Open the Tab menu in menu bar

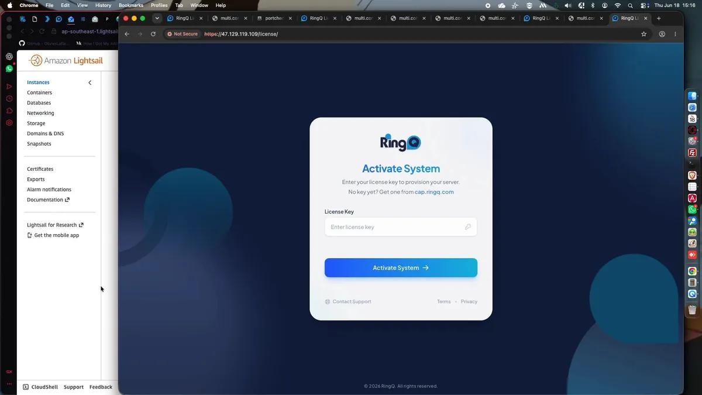[x=179, y=5]
